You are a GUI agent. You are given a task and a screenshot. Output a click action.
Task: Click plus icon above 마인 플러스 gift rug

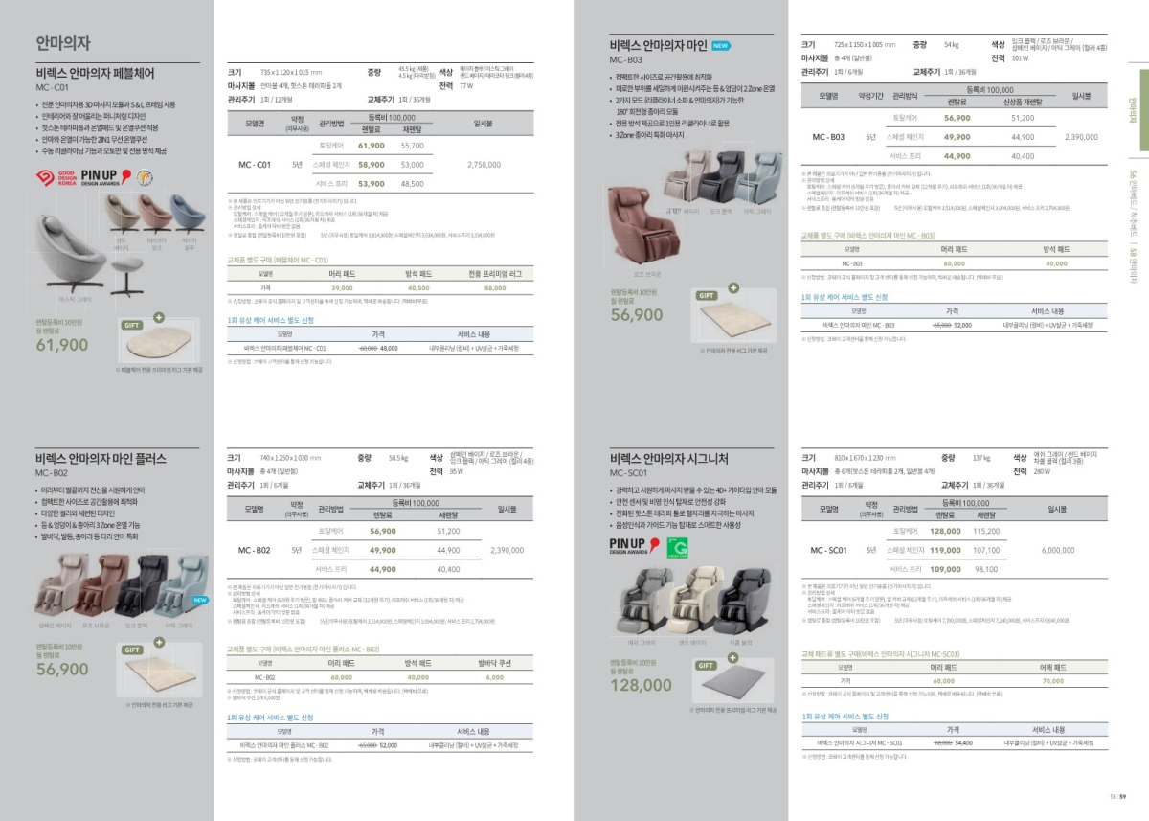(x=160, y=640)
